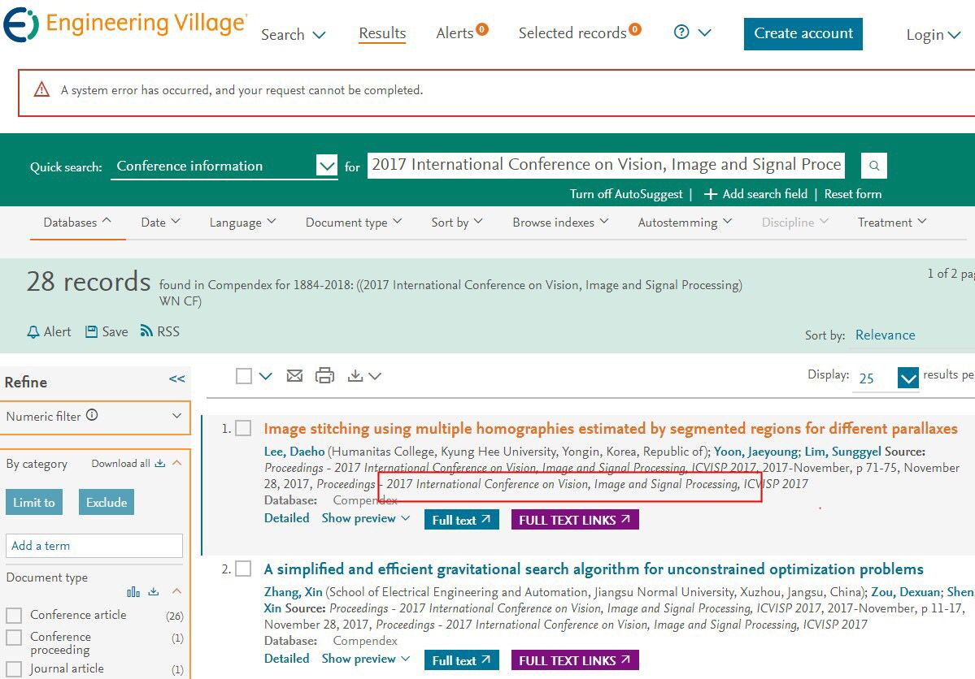975x679 pixels.
Task: Open the Search menu
Action: 293,35
